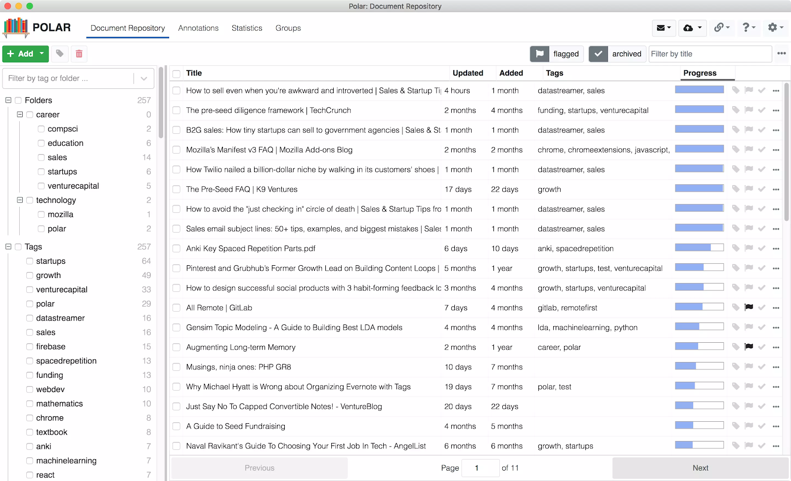The width and height of the screenshot is (791, 481).
Task: Archive 'How to avoid the just checking in' row
Action: (x=762, y=209)
